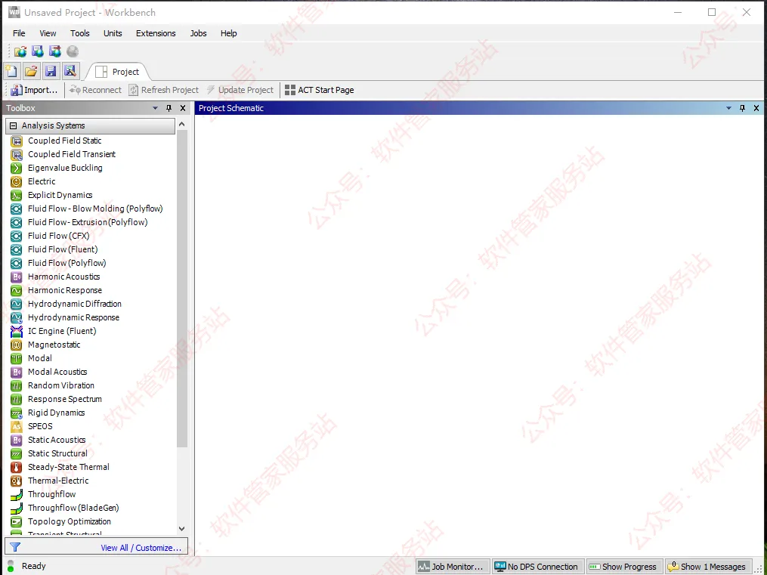Close the Project Schematic panel
This screenshot has width=767, height=575.
(x=756, y=108)
